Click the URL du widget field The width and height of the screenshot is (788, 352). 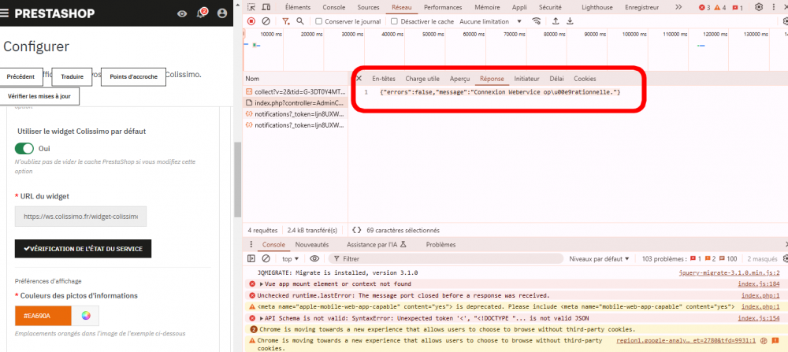80,217
